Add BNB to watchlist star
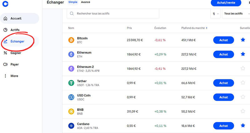Screen dimensions: 250x133 pyautogui.click(x=243, y=111)
